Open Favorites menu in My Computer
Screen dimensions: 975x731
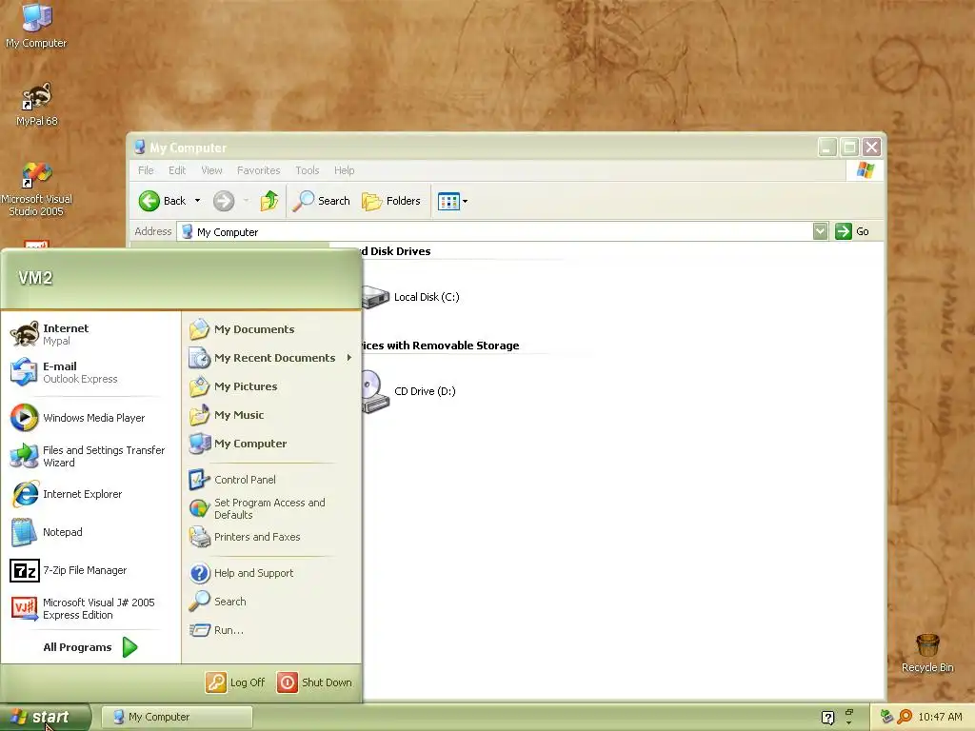[259, 170]
